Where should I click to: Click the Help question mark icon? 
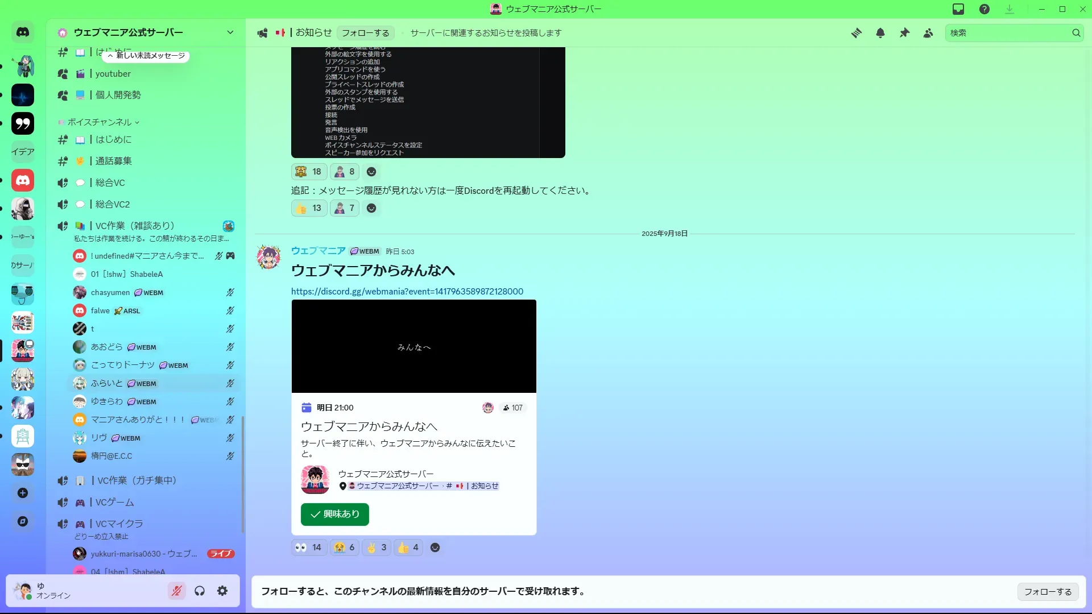point(985,9)
